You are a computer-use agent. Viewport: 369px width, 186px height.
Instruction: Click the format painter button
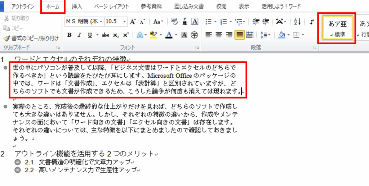coord(31,38)
